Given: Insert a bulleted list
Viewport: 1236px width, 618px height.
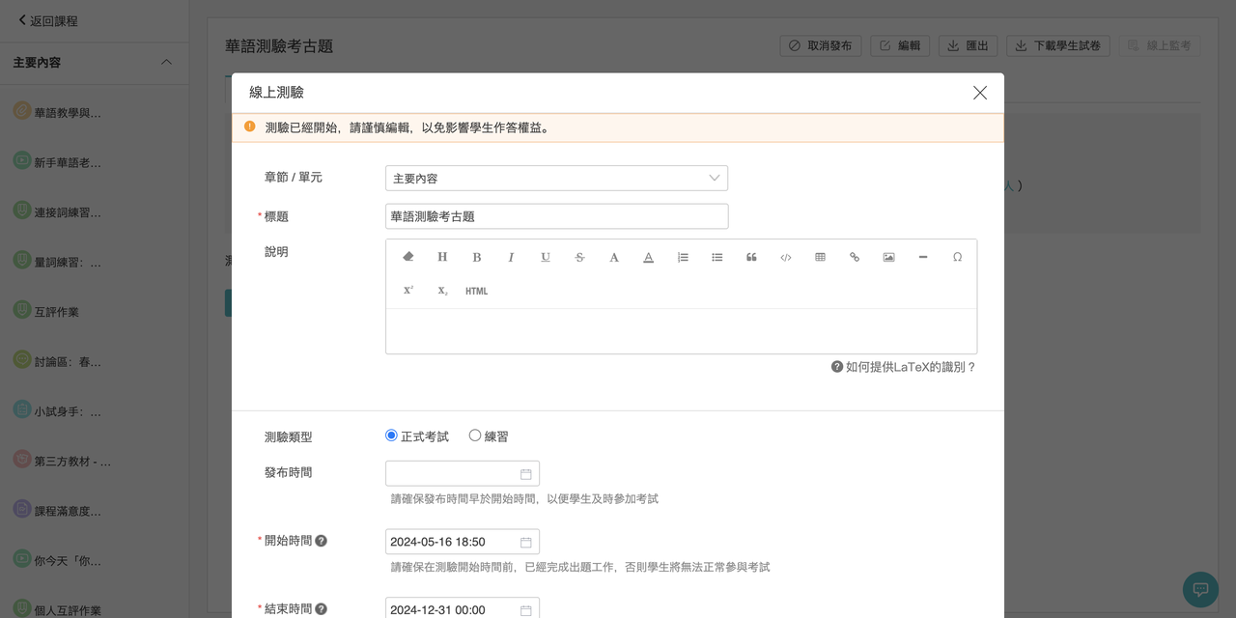Looking at the screenshot, I should coord(717,257).
